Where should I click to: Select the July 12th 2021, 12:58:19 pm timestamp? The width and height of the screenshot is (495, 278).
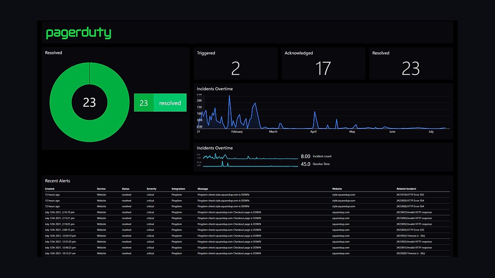[60, 236]
